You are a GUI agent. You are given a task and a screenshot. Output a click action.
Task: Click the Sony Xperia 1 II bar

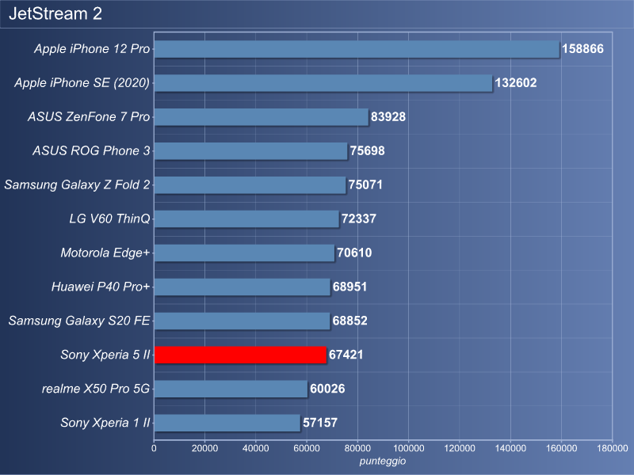227,423
